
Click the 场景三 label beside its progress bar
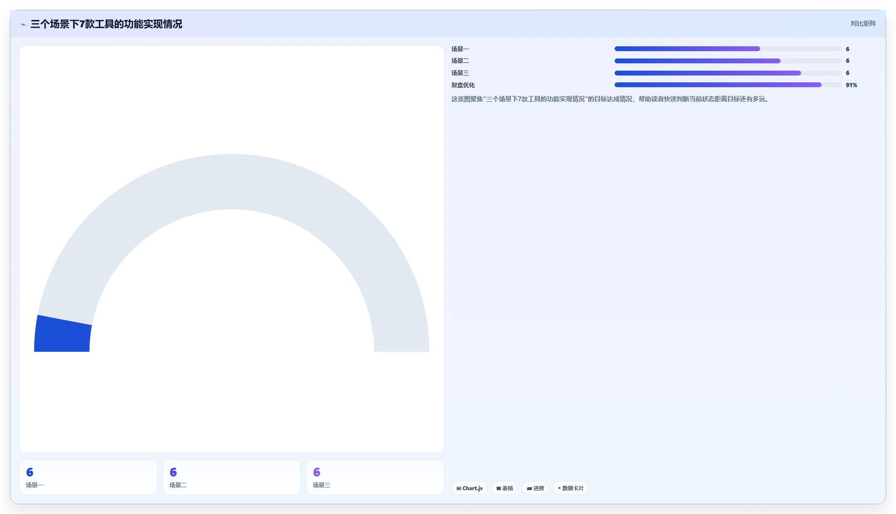click(x=460, y=73)
